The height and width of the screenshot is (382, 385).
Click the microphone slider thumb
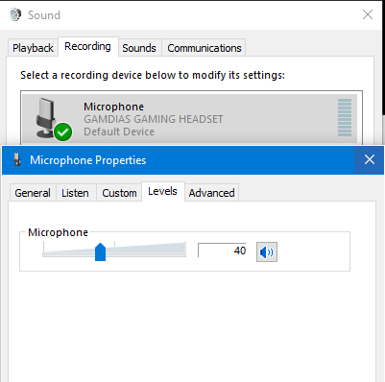click(101, 252)
